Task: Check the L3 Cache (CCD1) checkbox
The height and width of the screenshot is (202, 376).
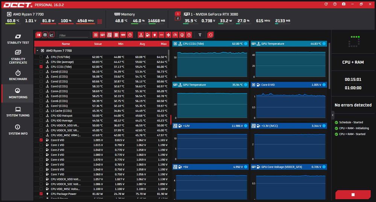Action: tap(41, 110)
